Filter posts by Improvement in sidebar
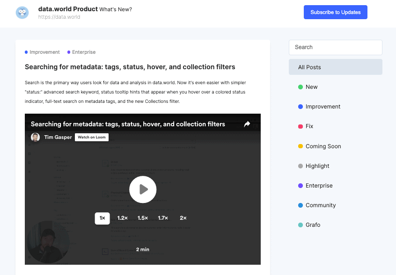The image size is (396, 275). (x=319, y=107)
